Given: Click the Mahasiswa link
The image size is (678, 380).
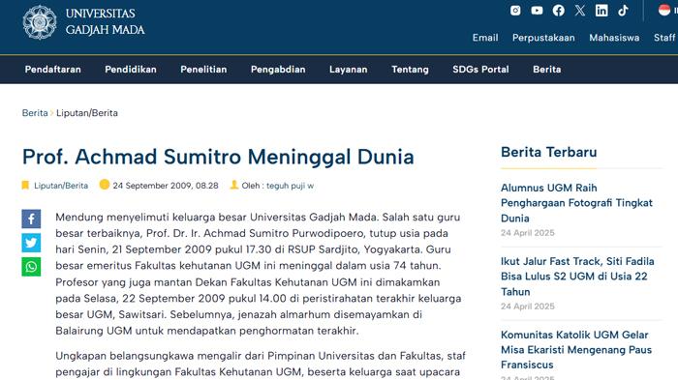Looking at the screenshot, I should coord(614,38).
